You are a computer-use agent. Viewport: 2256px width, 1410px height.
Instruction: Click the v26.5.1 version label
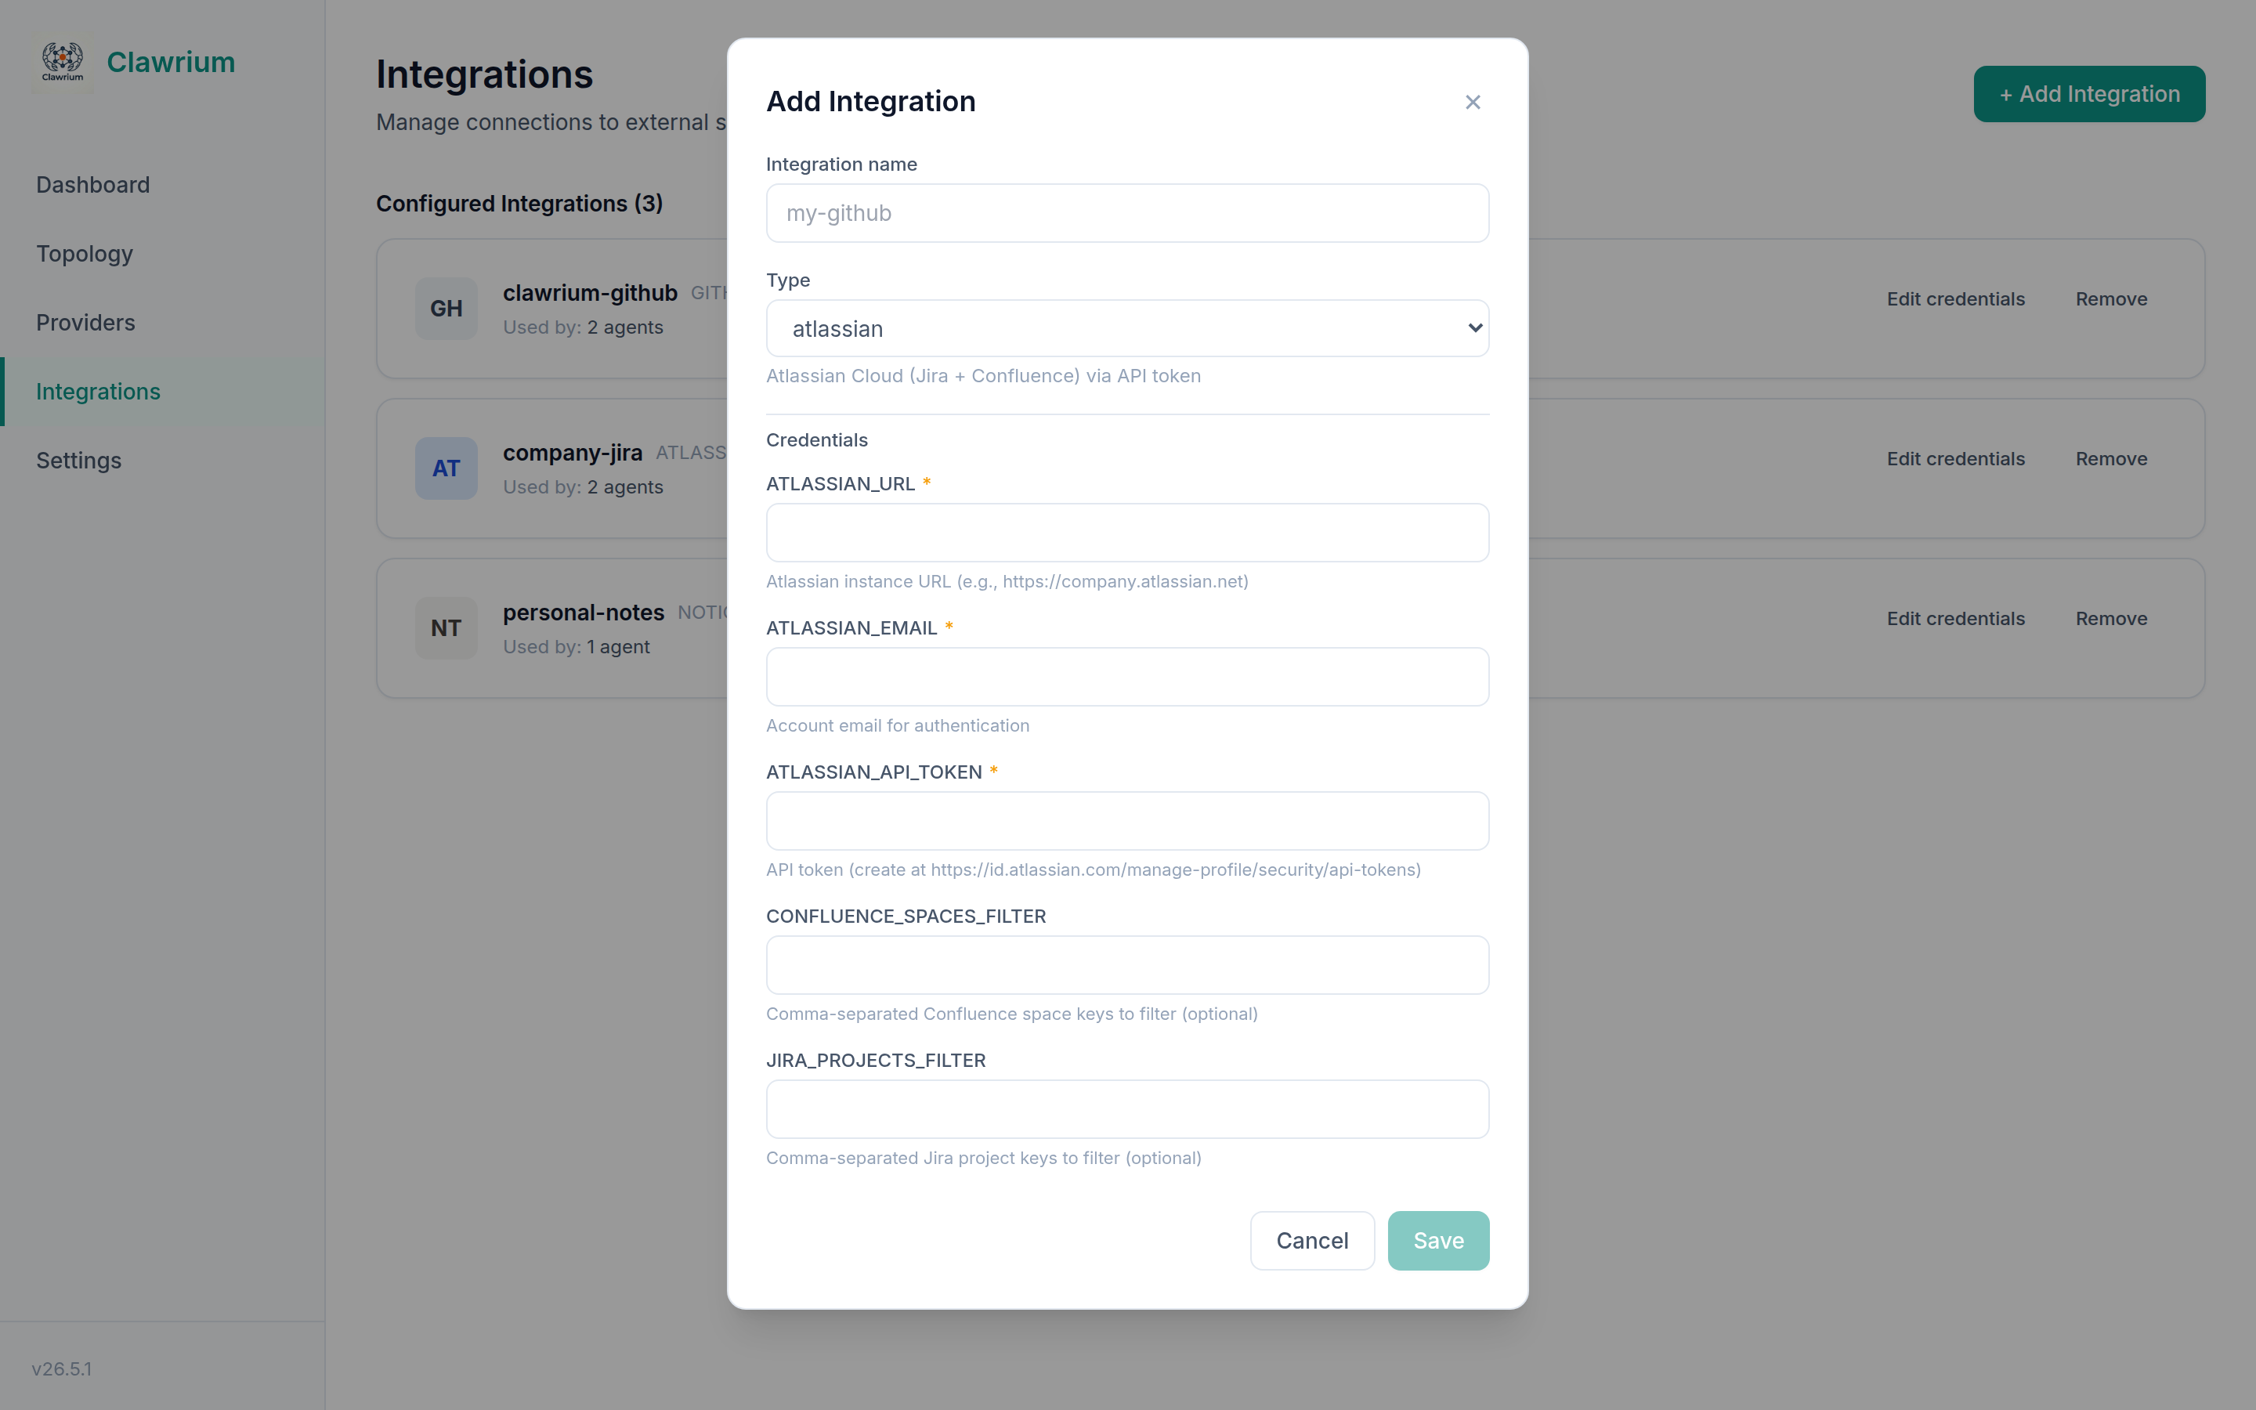62,1369
